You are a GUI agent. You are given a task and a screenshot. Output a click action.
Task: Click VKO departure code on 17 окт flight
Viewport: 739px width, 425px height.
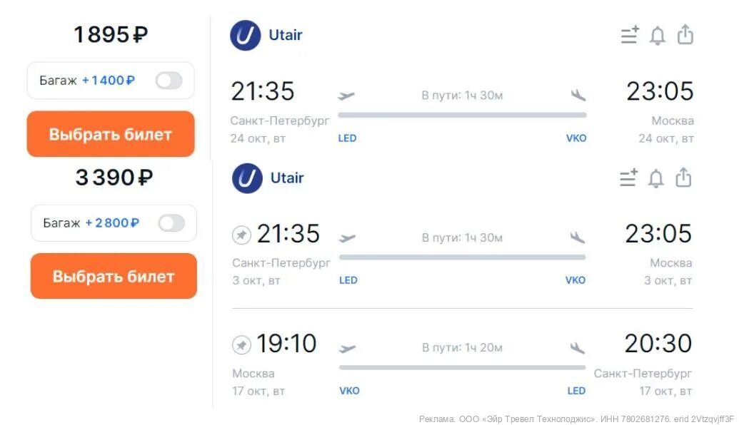click(349, 391)
